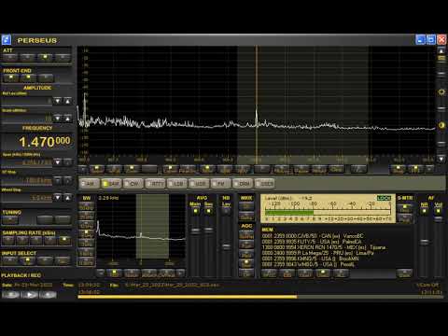This screenshot has width=448, height=336.
Task: Click the up arrow at right of the main spectrum
Action: pos(441,50)
